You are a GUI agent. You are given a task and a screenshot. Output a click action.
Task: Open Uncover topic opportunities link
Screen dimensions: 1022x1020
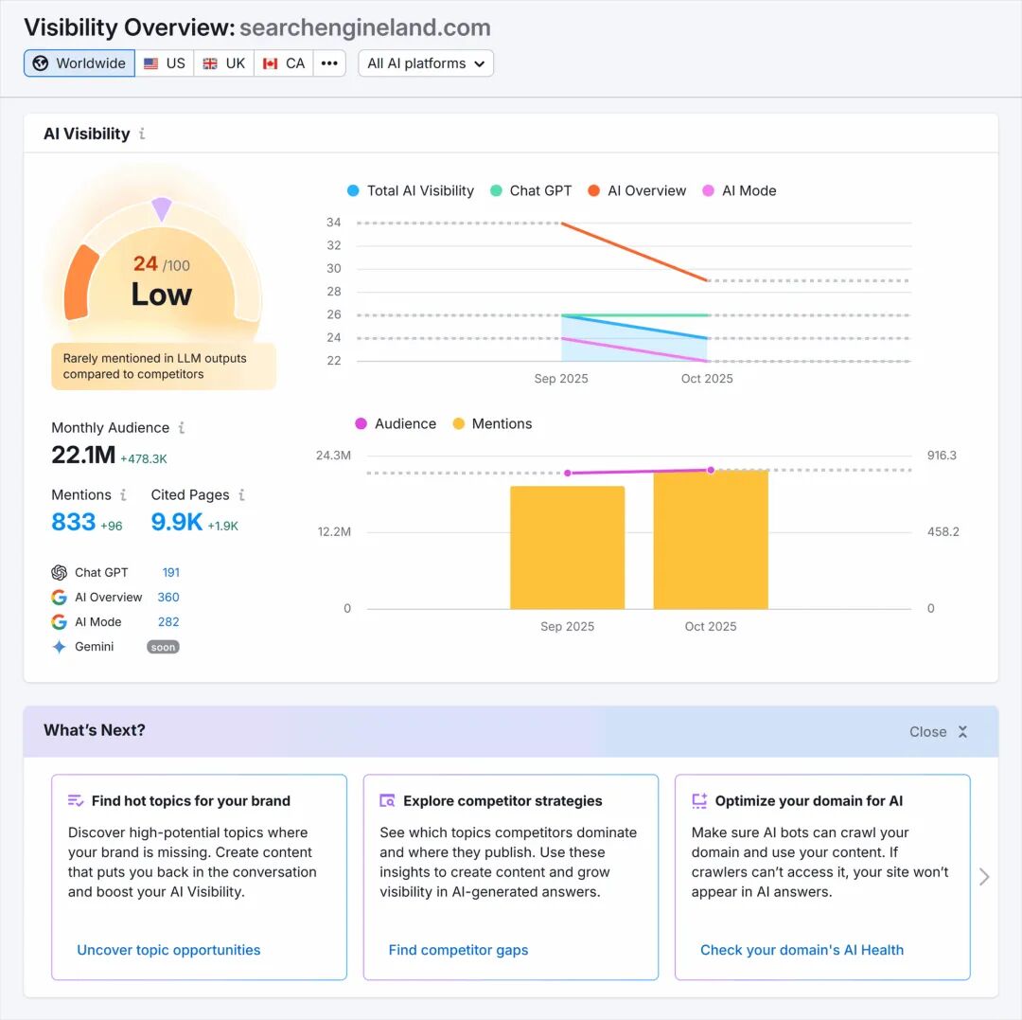pyautogui.click(x=167, y=950)
